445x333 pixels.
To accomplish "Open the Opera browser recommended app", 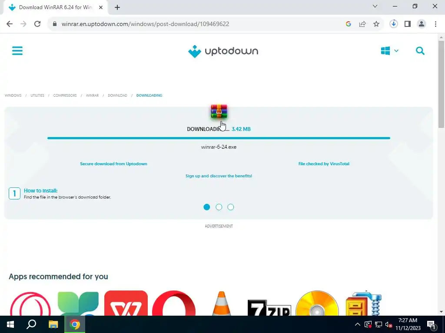I will (x=174, y=303).
